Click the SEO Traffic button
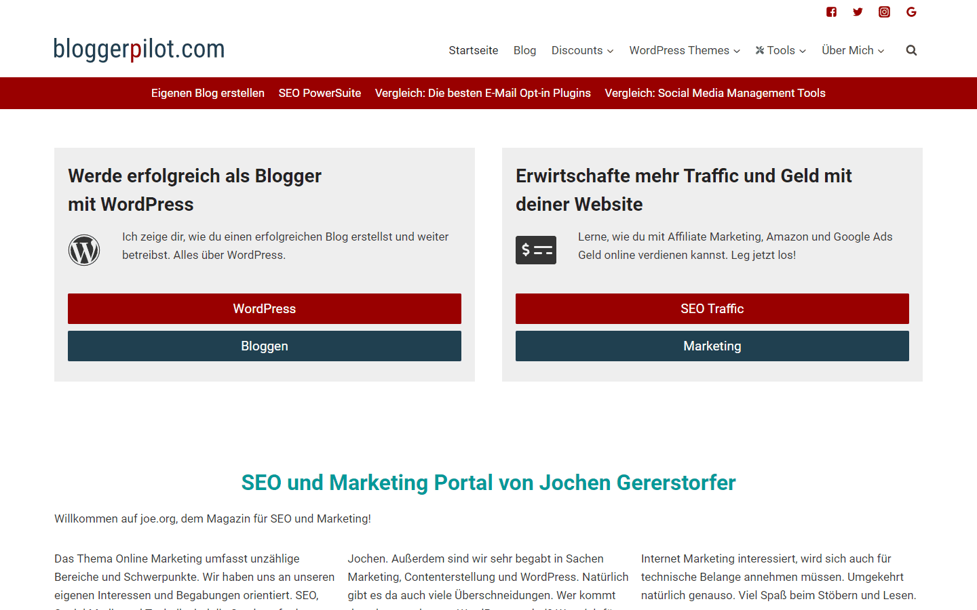 [x=712, y=308]
